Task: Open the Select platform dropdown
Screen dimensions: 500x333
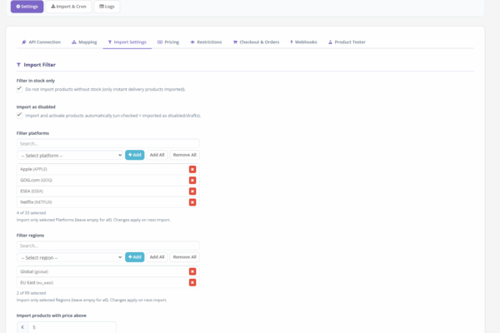Action: [70, 155]
